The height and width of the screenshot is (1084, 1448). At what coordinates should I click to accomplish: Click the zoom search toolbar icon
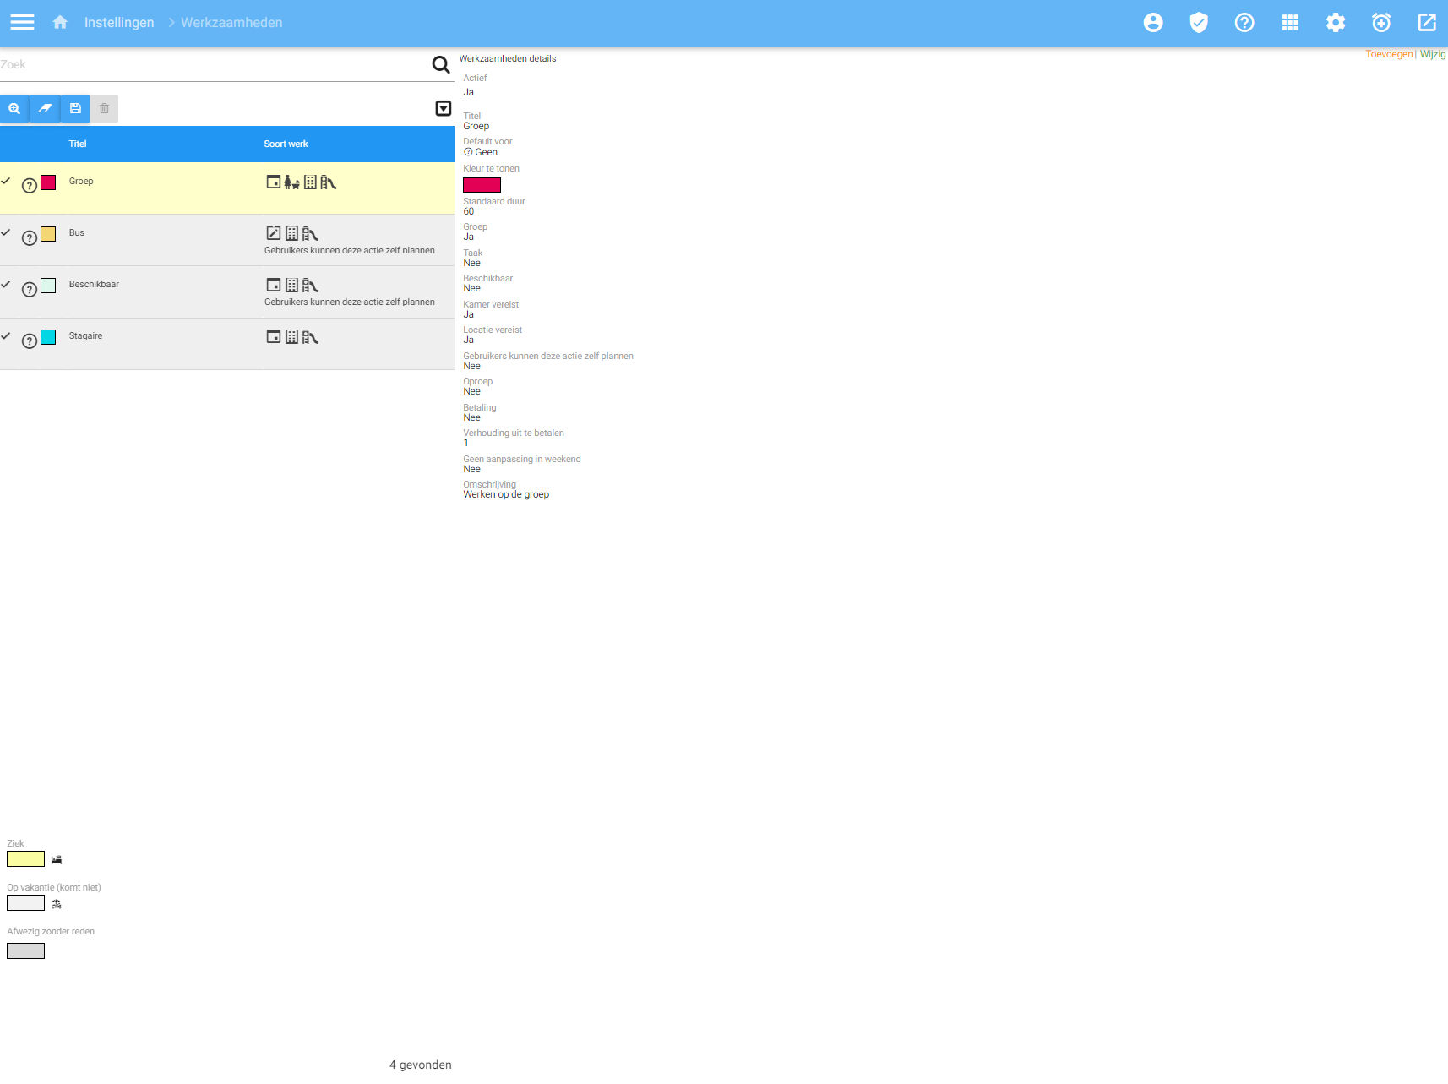point(14,109)
